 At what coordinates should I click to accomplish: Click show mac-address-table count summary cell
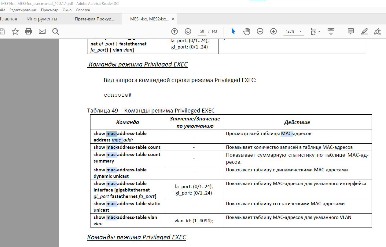click(127, 158)
